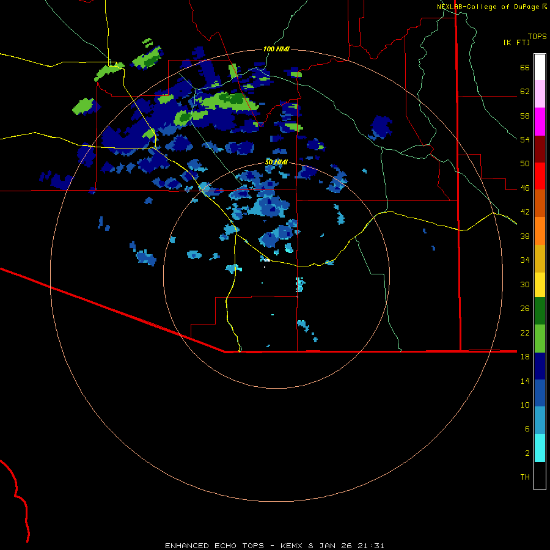Select the 42 legend value
550x550 pixels.
[x=525, y=212]
